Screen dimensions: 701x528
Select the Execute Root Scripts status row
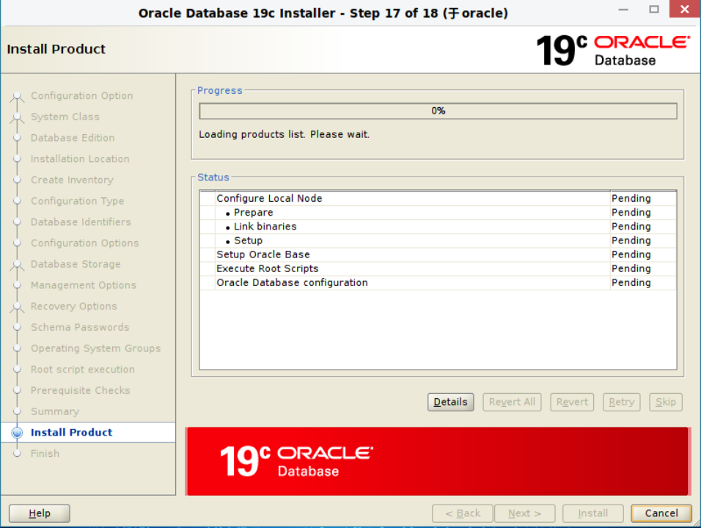pos(268,268)
